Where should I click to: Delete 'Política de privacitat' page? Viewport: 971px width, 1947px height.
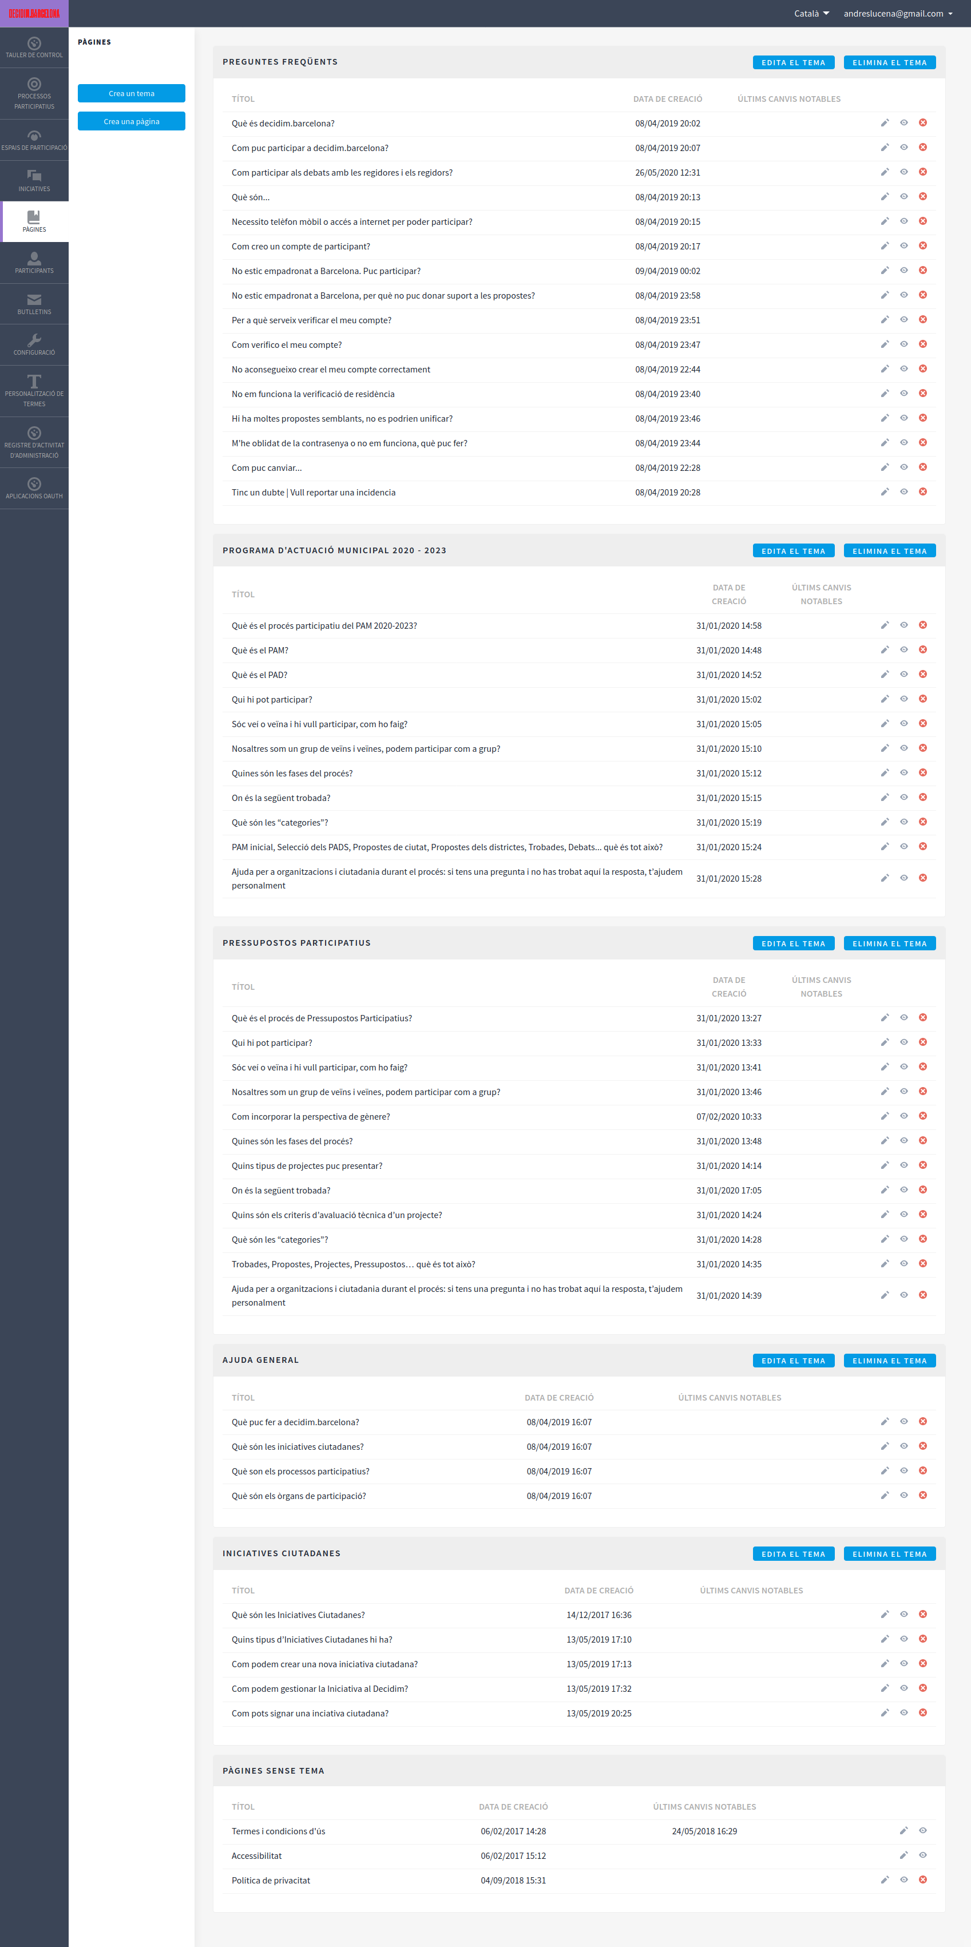(x=922, y=1879)
